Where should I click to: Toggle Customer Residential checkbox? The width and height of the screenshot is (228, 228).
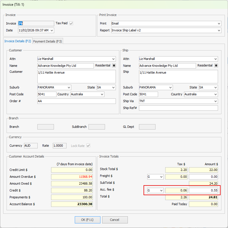pos(114,66)
